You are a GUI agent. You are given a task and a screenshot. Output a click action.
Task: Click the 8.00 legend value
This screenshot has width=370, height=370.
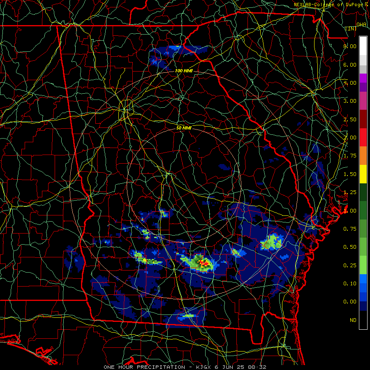350,46
